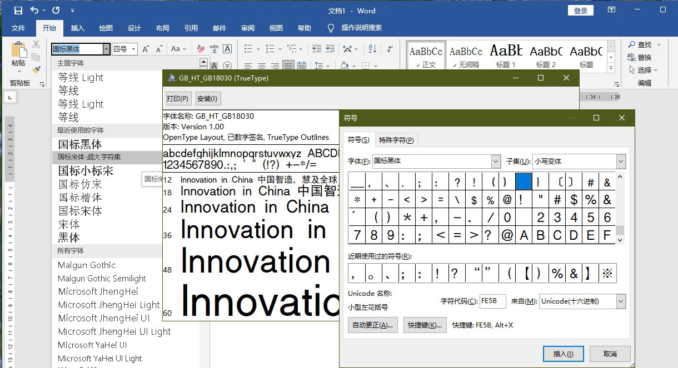Open the 查找 dropdown arrow

[x=659, y=44]
